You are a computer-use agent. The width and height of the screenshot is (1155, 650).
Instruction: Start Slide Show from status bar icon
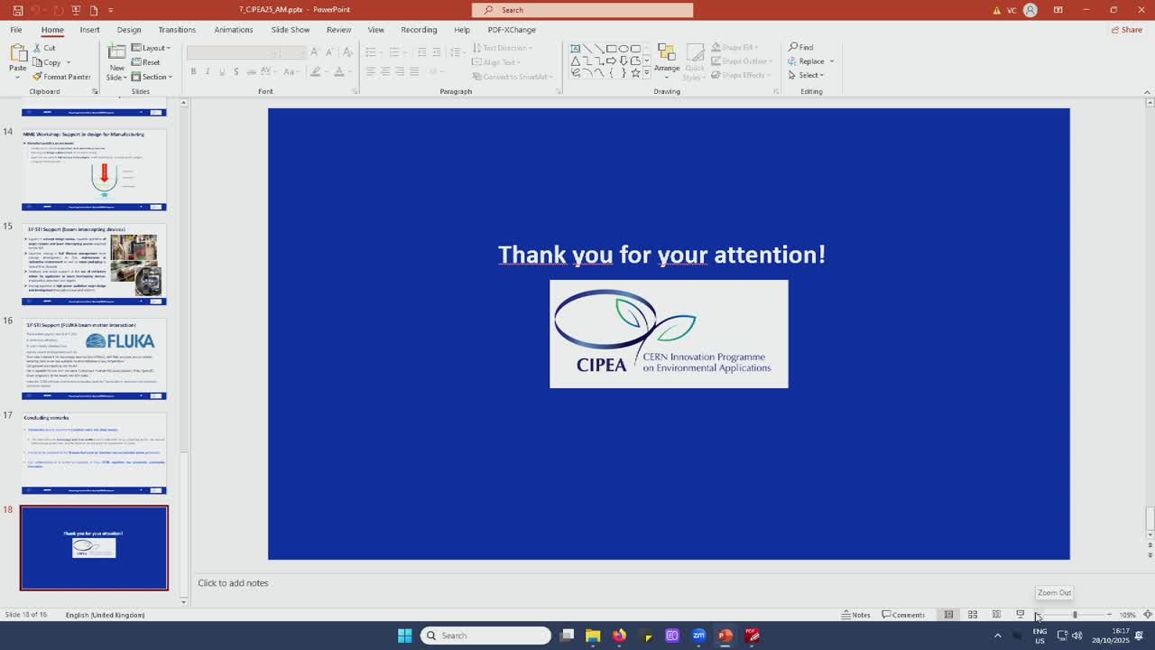pyautogui.click(x=1021, y=615)
